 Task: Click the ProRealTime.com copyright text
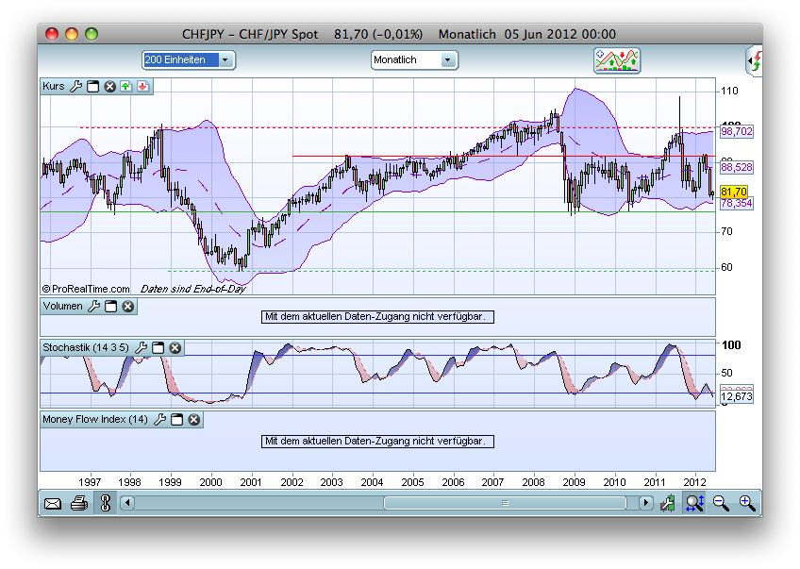tap(86, 289)
